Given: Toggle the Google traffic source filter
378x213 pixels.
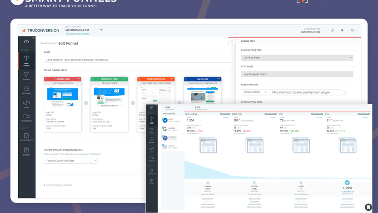Looking at the screenshot, I should (164, 129).
